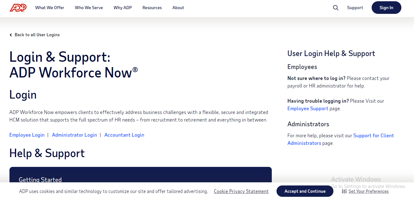Open the What We Offer menu

tap(50, 8)
